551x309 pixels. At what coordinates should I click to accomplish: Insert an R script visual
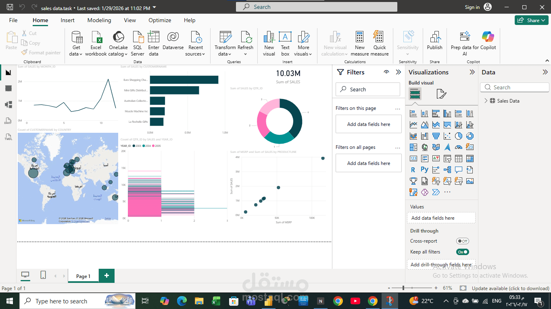(x=413, y=170)
